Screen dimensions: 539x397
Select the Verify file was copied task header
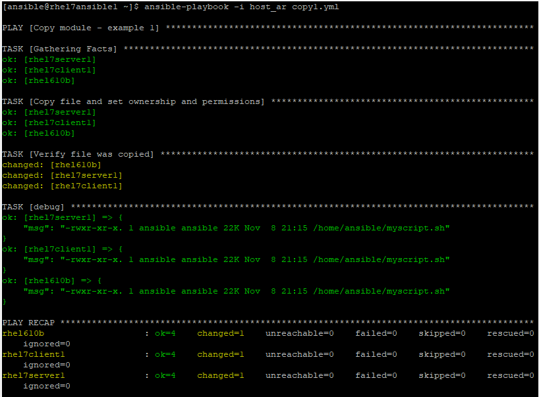(78, 154)
